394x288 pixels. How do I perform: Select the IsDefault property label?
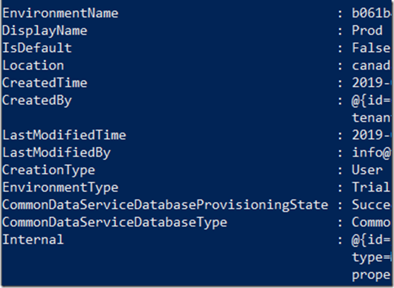[x=37, y=48]
